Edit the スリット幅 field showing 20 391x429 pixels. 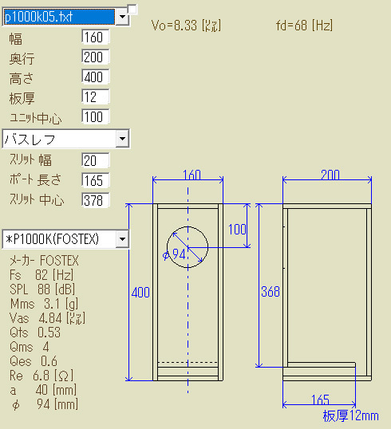tap(96, 160)
